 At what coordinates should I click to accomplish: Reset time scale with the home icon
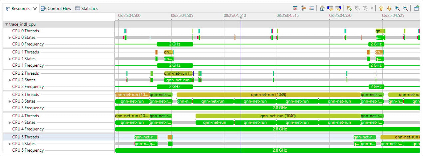pyautogui.click(x=322, y=8)
